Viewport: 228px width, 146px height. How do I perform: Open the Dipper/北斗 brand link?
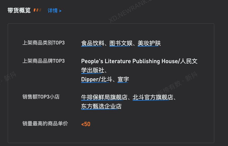97,79
